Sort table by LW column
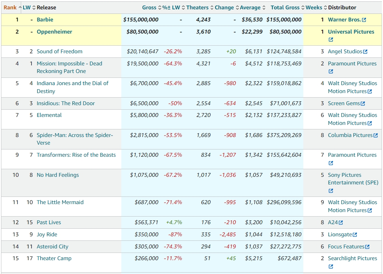 click(x=29, y=8)
